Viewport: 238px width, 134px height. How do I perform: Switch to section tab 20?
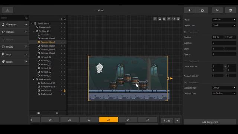[50, 120]
